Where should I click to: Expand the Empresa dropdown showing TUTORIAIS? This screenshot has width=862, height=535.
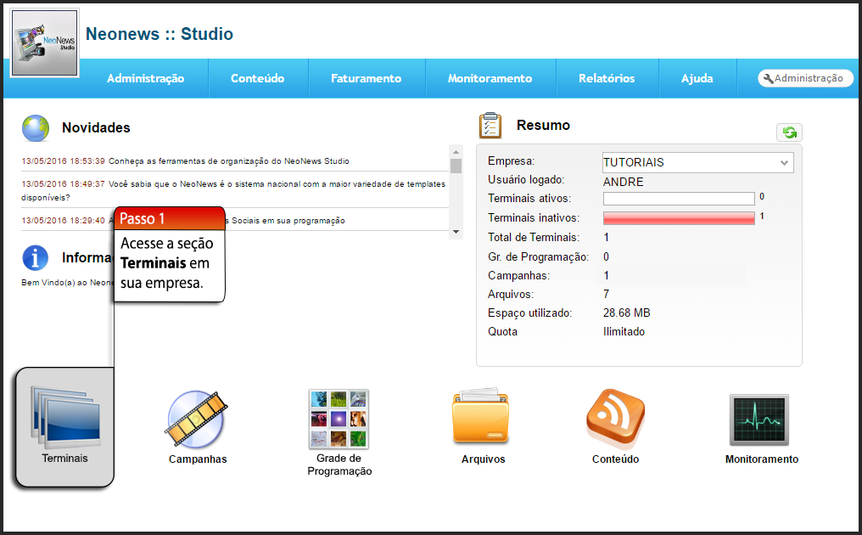pyautogui.click(x=697, y=162)
